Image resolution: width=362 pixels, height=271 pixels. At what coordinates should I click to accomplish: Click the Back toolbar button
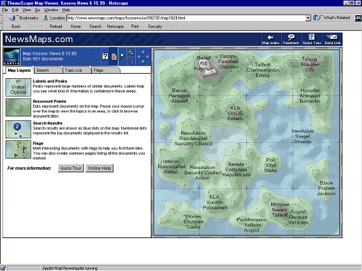(16, 26)
